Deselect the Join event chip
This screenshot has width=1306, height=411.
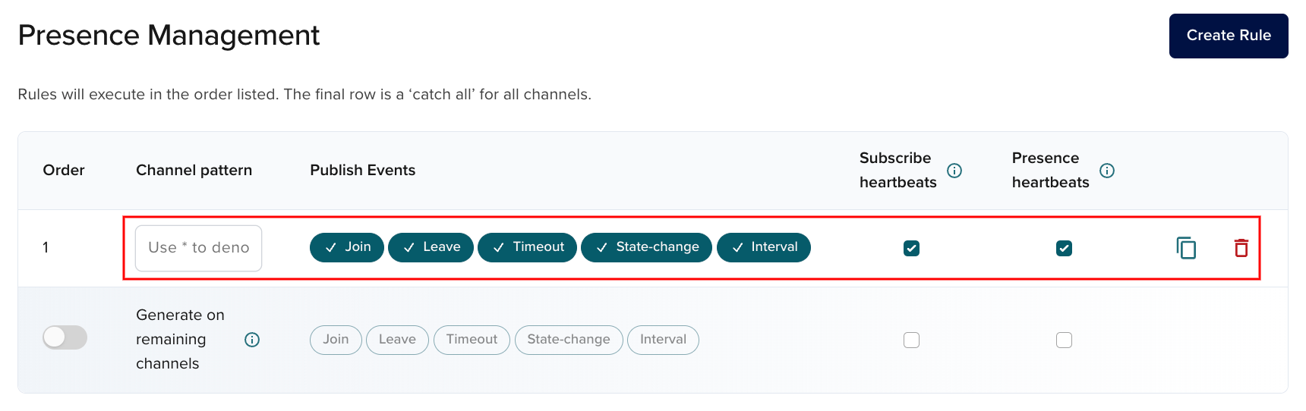click(x=347, y=247)
